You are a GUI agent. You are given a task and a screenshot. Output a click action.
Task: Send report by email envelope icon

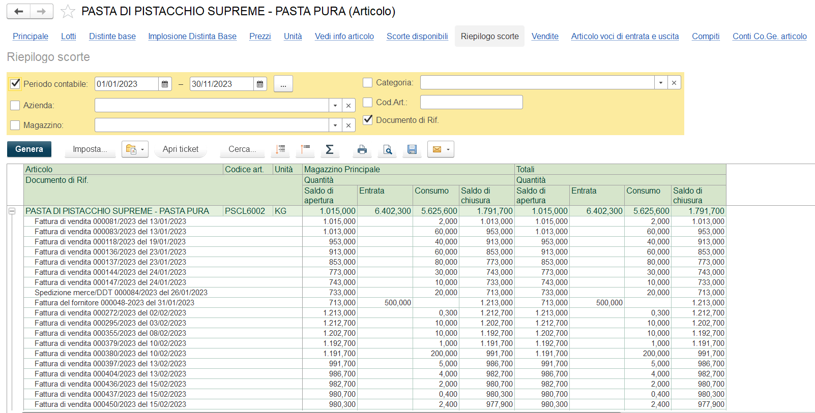pos(436,149)
